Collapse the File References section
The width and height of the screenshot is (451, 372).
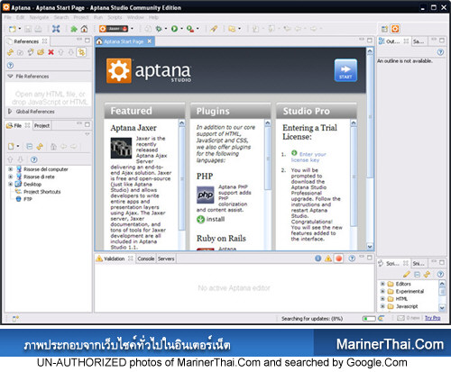[x=10, y=77]
